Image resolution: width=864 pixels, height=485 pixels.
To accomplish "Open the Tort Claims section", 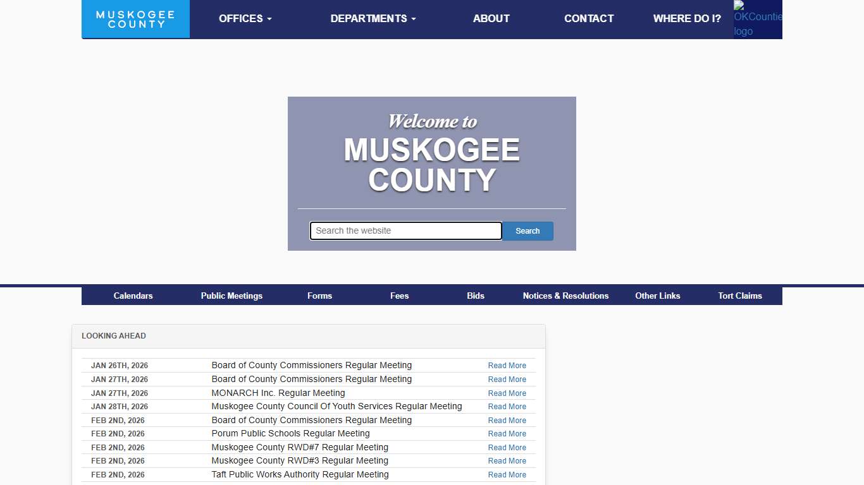I will (740, 296).
